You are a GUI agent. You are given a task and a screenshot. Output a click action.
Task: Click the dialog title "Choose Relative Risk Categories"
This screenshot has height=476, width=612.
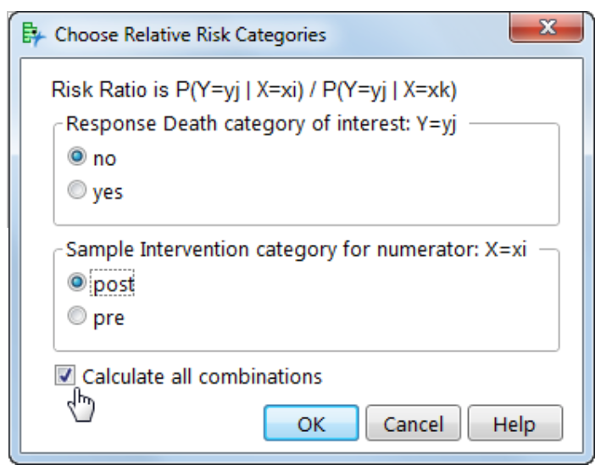(191, 35)
